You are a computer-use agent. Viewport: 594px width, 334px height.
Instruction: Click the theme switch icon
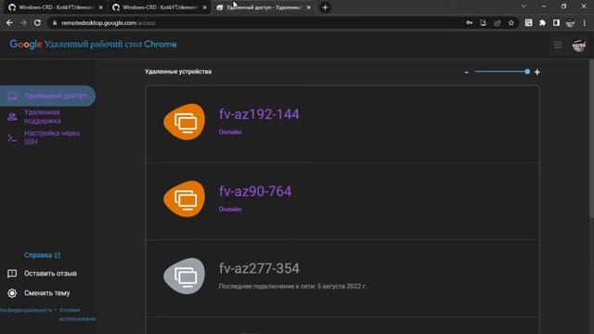pyautogui.click(x=12, y=293)
